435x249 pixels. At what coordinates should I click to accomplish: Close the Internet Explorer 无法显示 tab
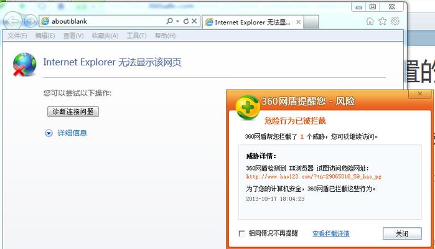298,22
